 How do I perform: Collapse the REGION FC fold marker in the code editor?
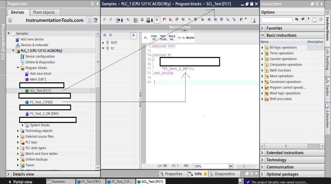[x=153, y=55]
